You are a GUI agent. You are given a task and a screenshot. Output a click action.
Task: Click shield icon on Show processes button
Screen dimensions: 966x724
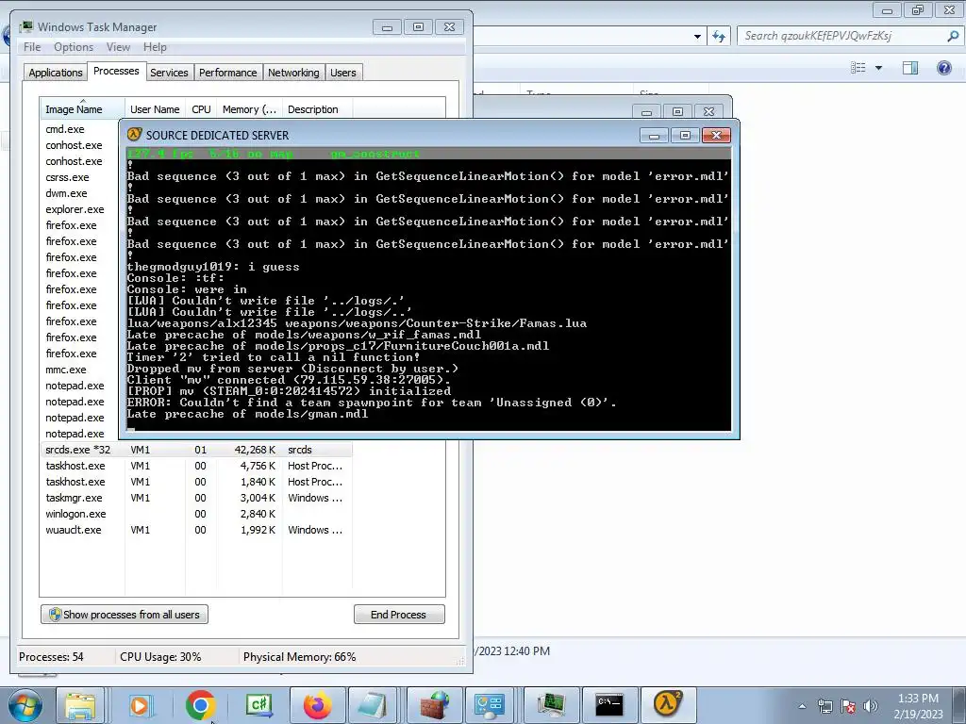[55, 615]
